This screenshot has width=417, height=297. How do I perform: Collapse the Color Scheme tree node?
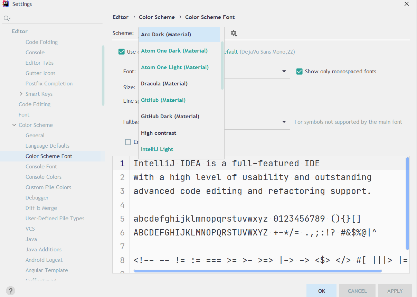14,125
